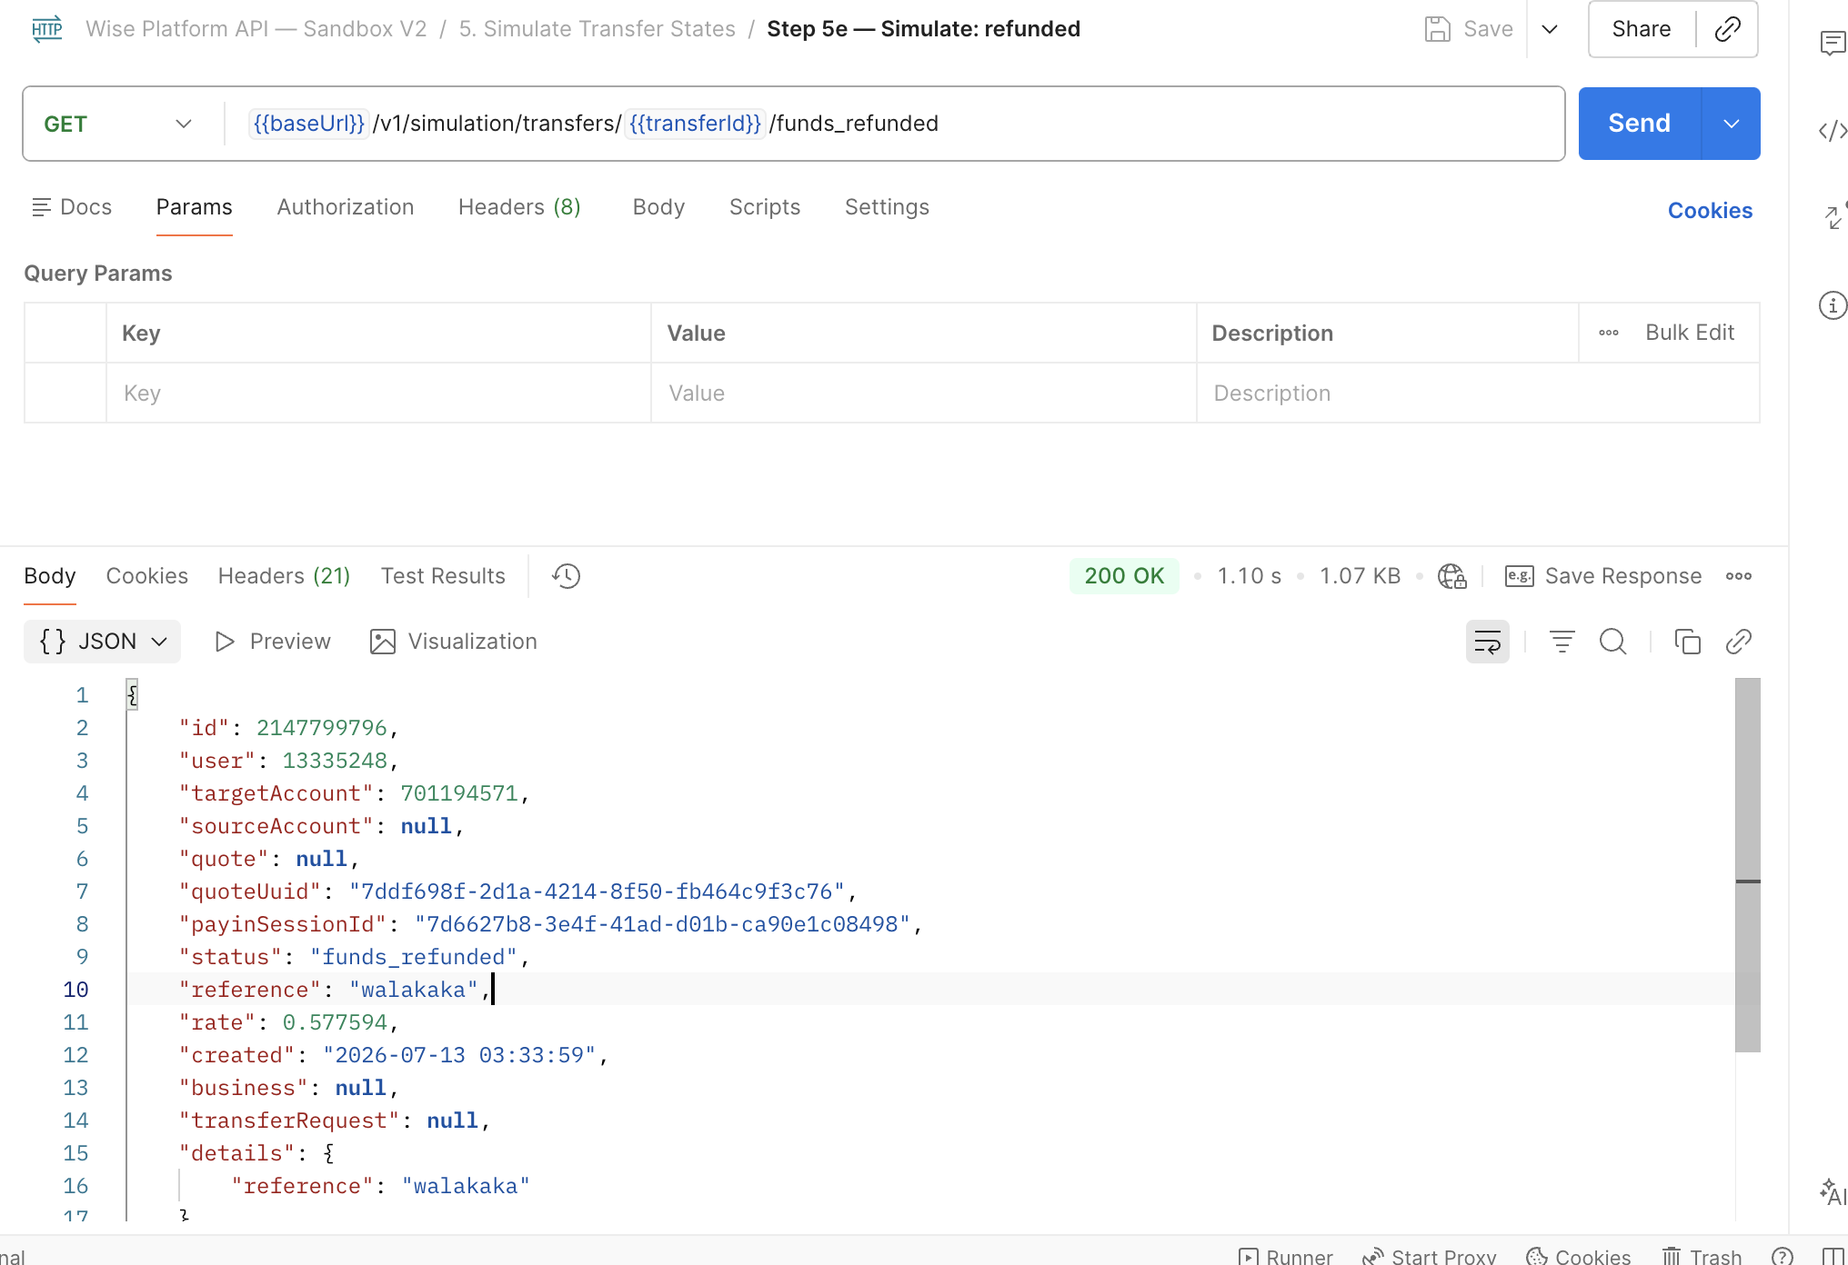Select the response Body tab
The height and width of the screenshot is (1265, 1848).
coord(50,576)
